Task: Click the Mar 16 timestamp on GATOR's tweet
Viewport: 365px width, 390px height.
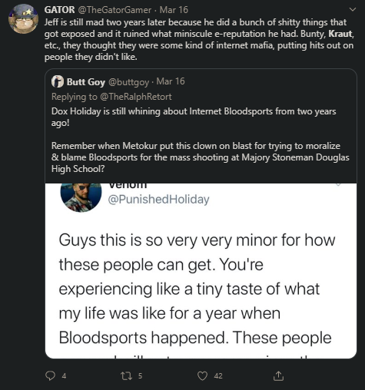Action: (x=174, y=10)
